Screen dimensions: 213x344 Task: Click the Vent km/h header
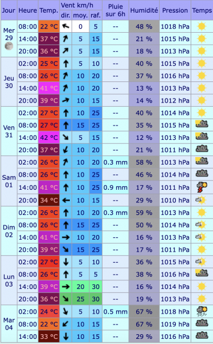coord(81,5)
